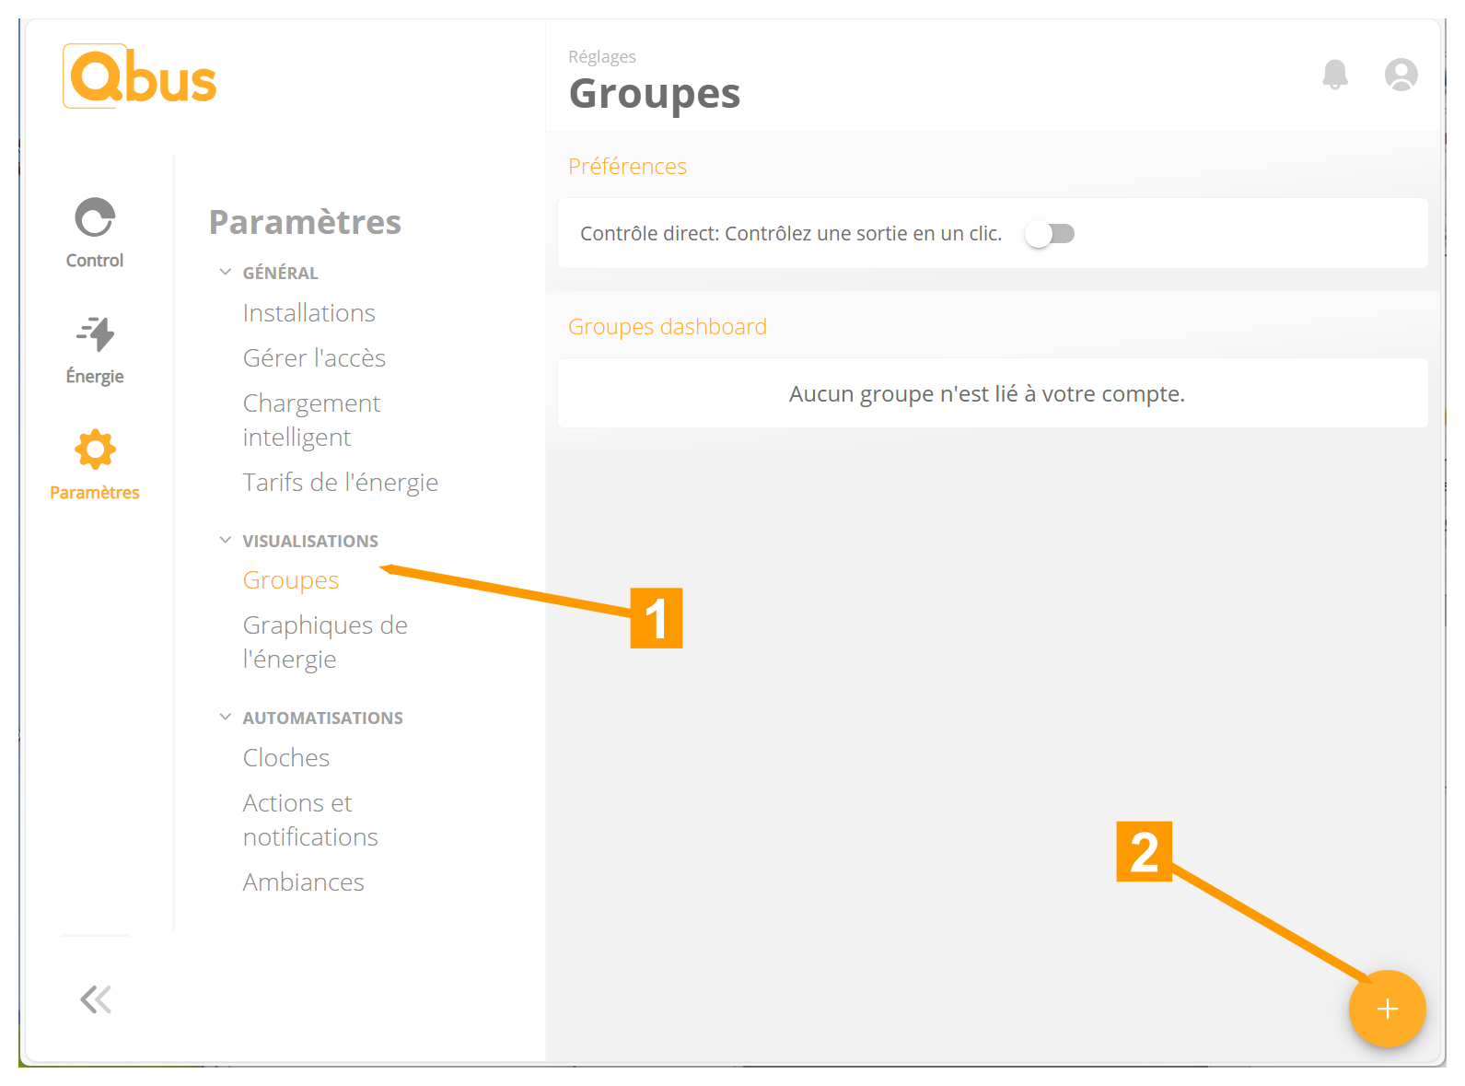Collapse the AUTOMATISATIONS section chevron
Viewport: 1465px width, 1086px height.
226,717
